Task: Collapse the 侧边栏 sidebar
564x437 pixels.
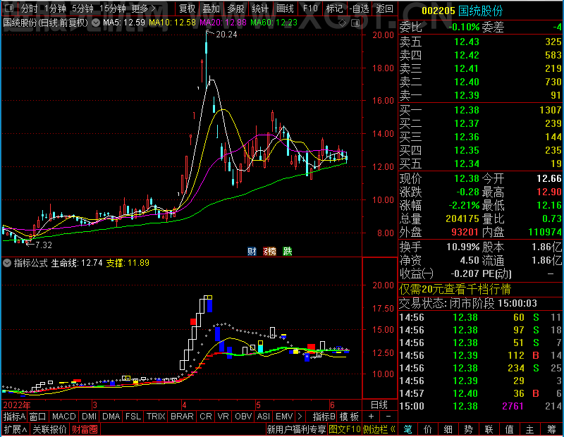Action: [x=379, y=429]
